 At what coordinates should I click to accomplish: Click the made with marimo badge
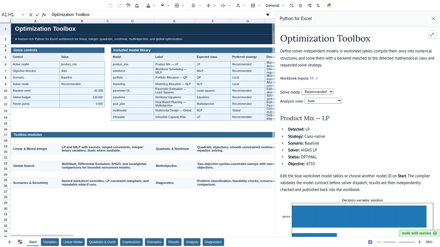419,233
